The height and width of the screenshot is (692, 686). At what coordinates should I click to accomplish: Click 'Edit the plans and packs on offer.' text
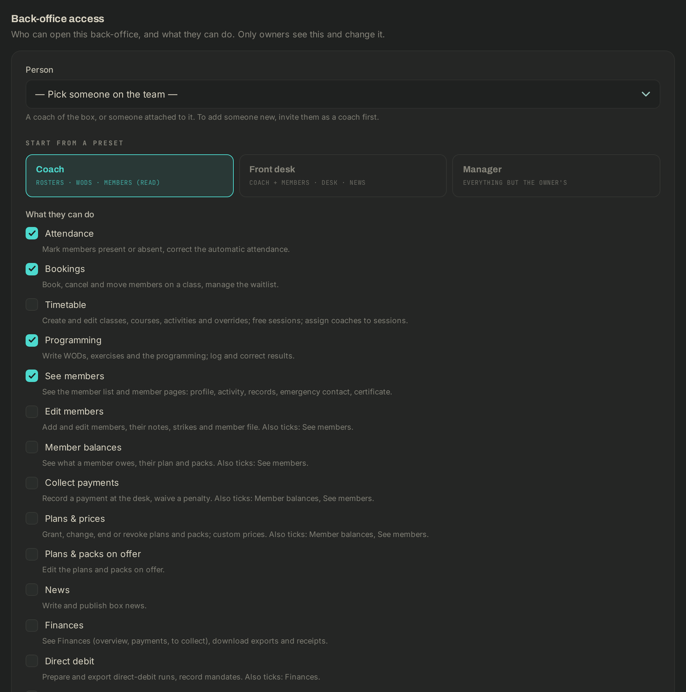(103, 570)
